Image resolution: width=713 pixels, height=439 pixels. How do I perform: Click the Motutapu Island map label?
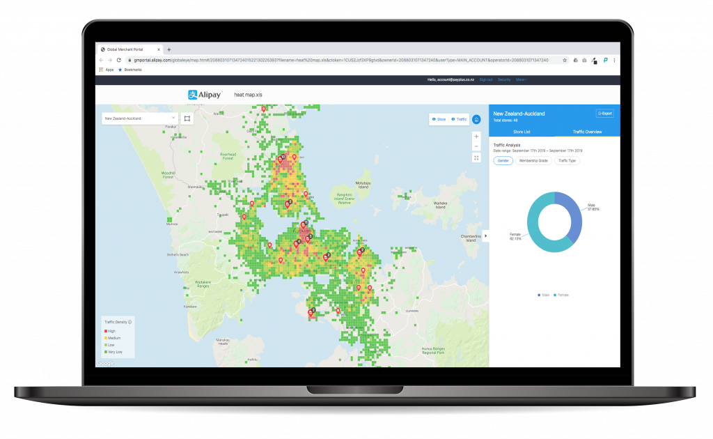click(x=363, y=185)
